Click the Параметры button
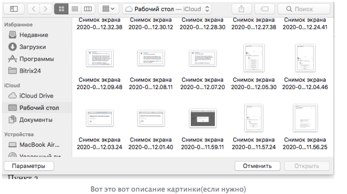The image size is (347, 194). (x=29, y=166)
